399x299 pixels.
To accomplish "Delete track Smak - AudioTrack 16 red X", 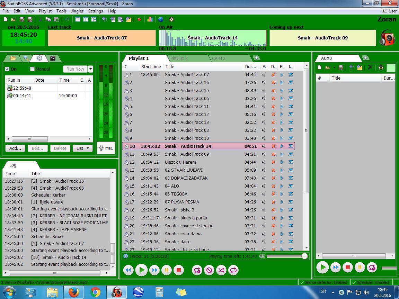I will pyautogui.click(x=273, y=83).
